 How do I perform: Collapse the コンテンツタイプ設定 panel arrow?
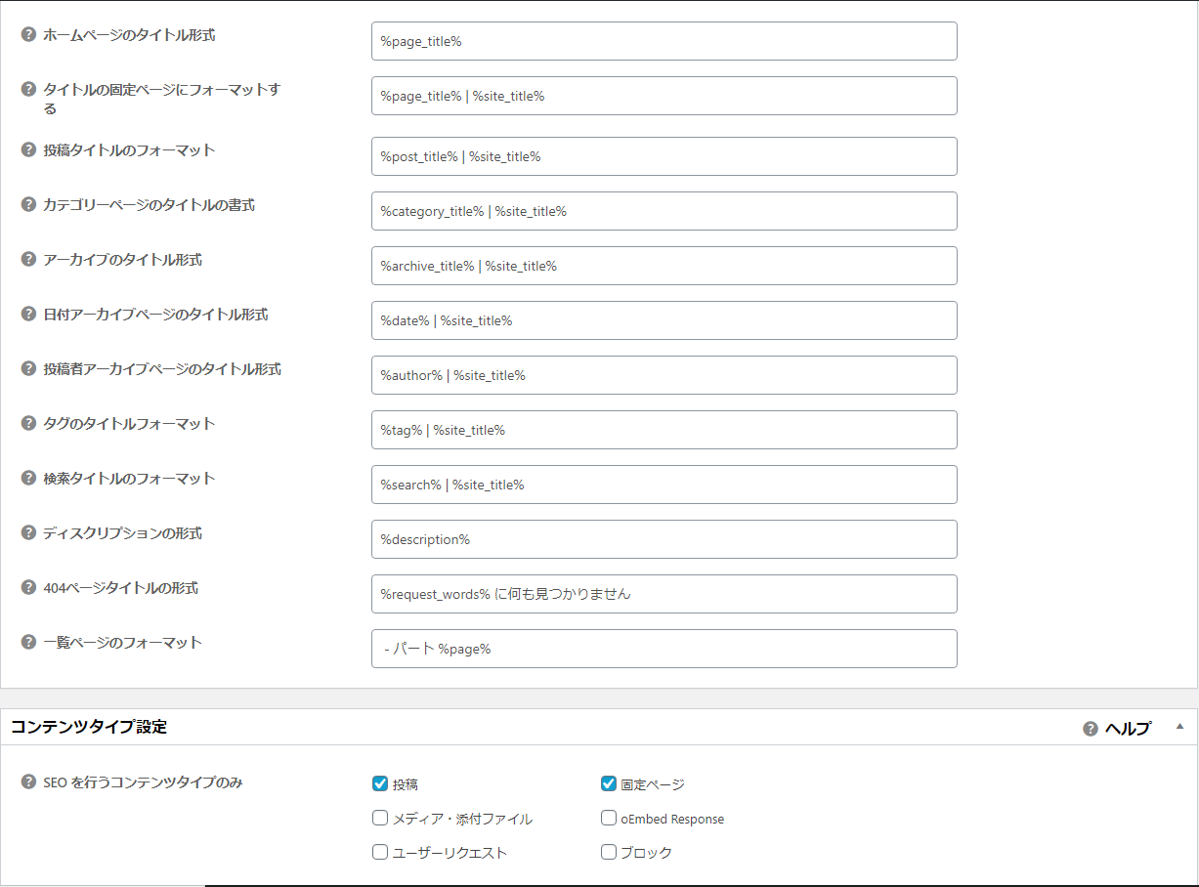pos(1179,727)
